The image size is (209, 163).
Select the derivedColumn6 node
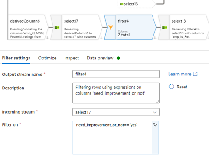[x=27, y=27]
